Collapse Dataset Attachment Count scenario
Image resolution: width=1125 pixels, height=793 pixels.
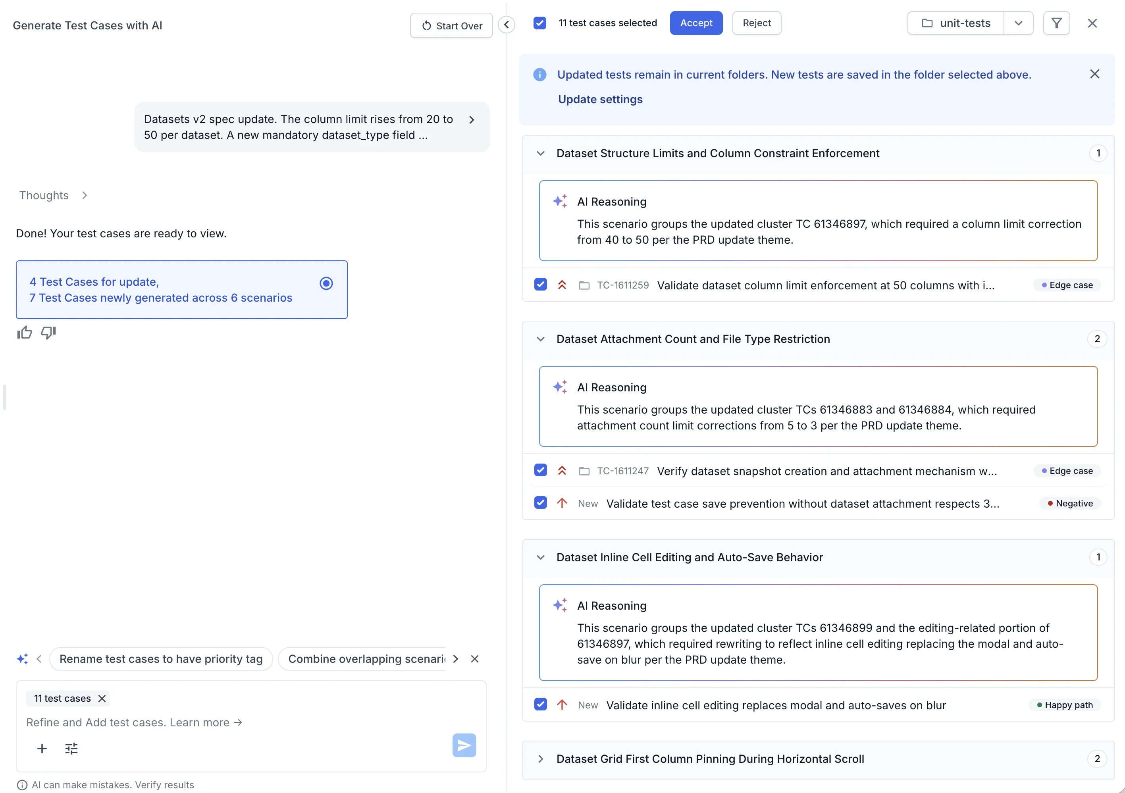click(x=540, y=339)
